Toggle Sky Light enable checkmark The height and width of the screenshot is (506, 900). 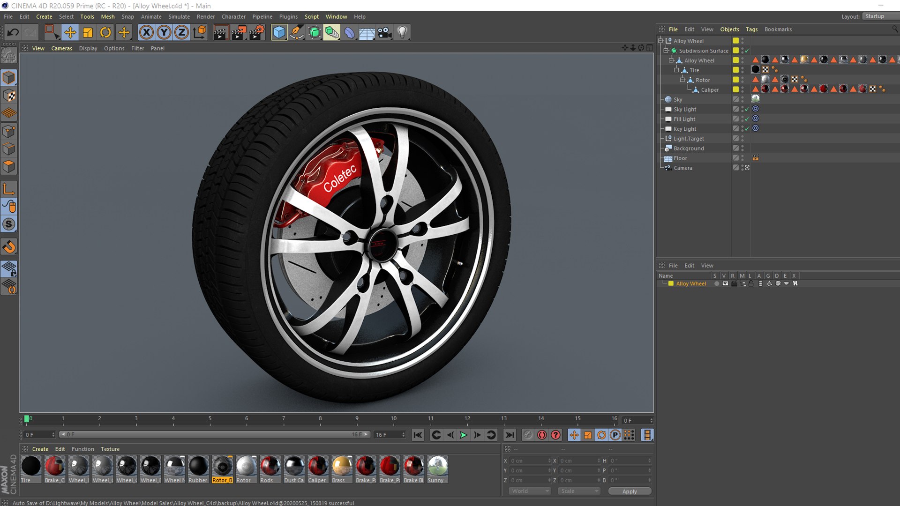[747, 109]
